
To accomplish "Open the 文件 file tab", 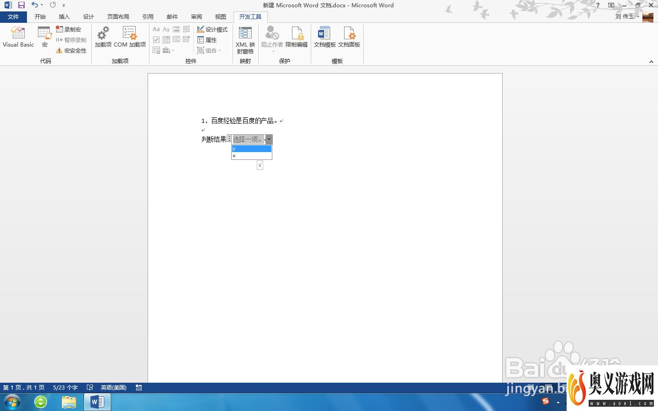I will pyautogui.click(x=13, y=17).
